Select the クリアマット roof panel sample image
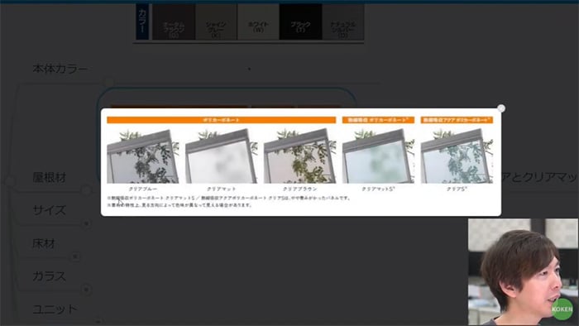Viewport: 579px width, 326px height. coord(221,156)
